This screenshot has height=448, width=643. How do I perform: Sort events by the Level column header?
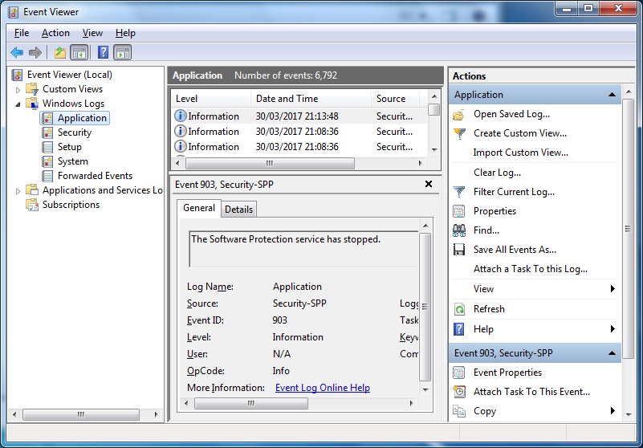pyautogui.click(x=211, y=99)
